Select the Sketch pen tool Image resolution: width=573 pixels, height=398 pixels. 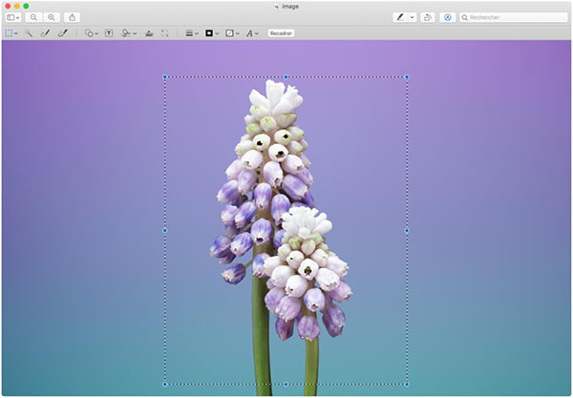click(x=45, y=33)
